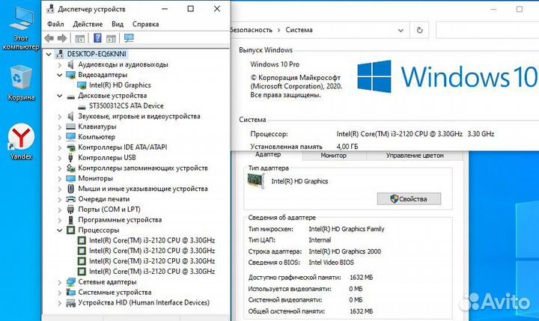539x321 pixels.
Task: Expand the Сетевые адаптеры category
Action: [59, 282]
